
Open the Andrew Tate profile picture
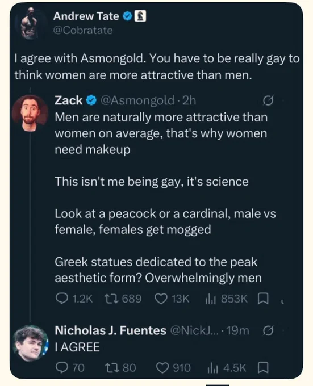click(31, 23)
